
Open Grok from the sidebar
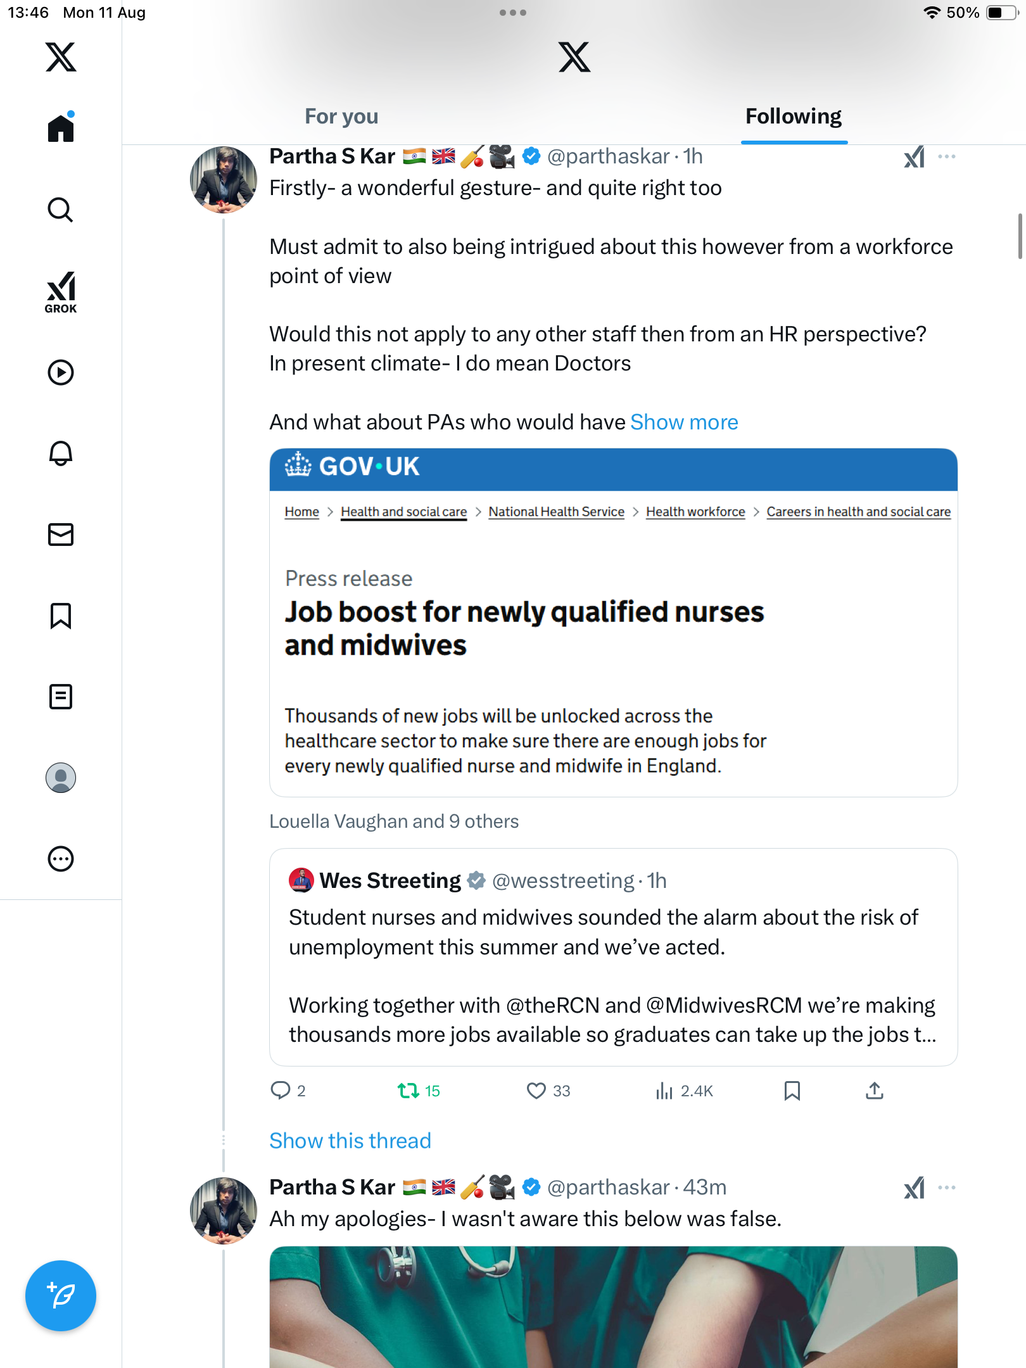click(61, 292)
